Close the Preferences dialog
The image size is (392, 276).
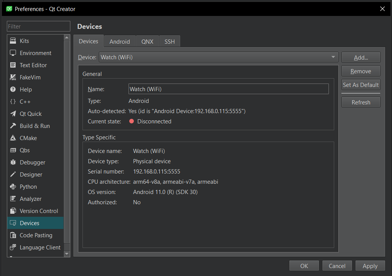[x=382, y=9]
